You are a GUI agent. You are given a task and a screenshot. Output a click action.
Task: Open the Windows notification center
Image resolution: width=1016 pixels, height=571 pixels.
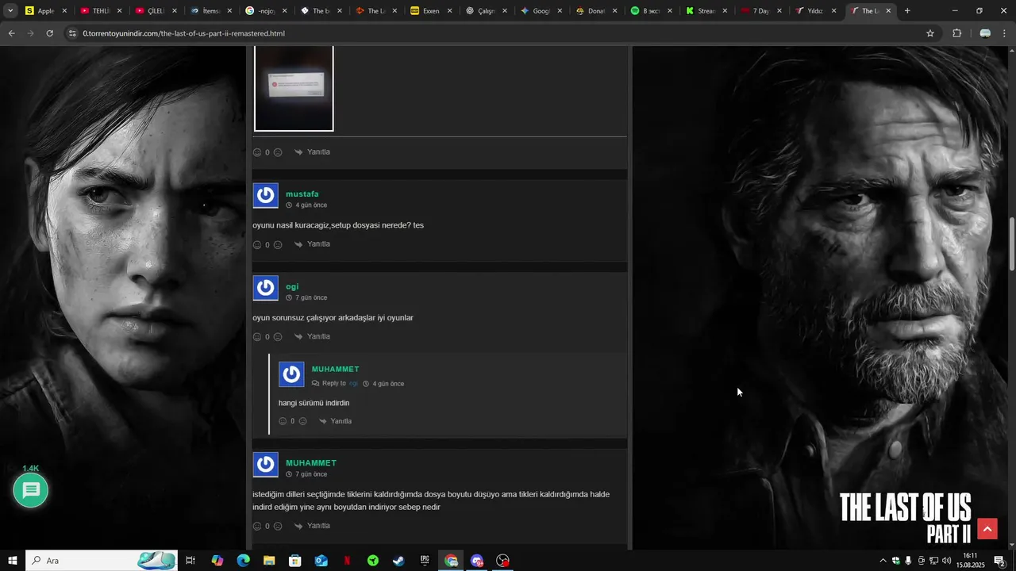(x=999, y=561)
